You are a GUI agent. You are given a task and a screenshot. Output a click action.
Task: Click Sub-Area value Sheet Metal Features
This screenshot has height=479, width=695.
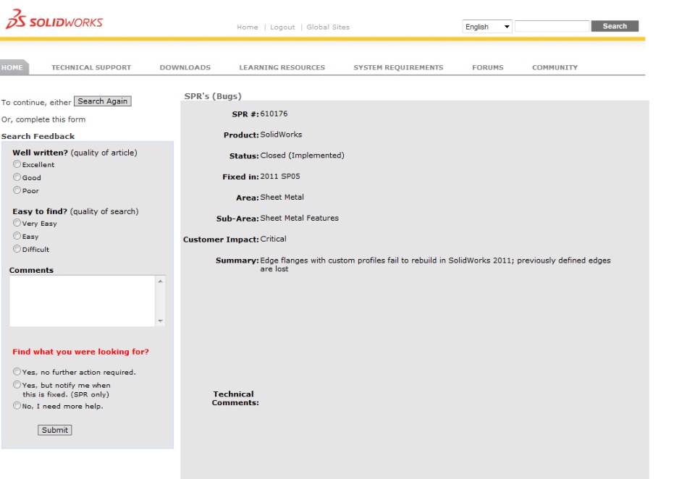pos(299,218)
